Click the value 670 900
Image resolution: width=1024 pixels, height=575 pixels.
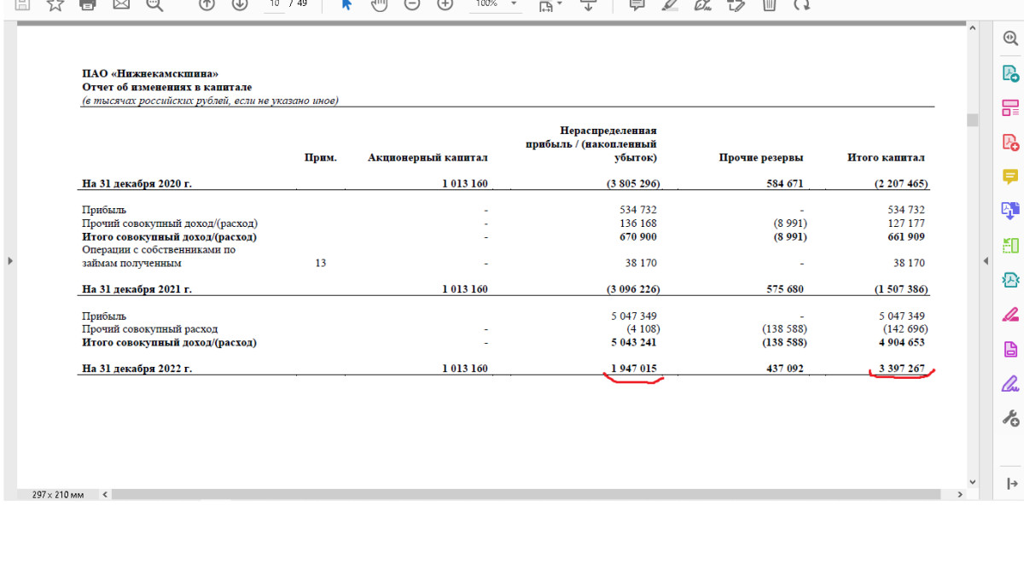pyautogui.click(x=637, y=237)
